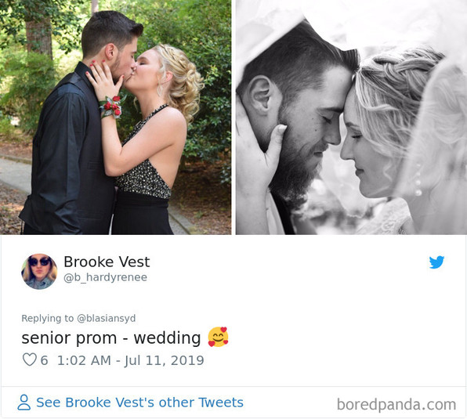Open the color prom kiss photo
The image size is (467, 419).
(x=115, y=117)
